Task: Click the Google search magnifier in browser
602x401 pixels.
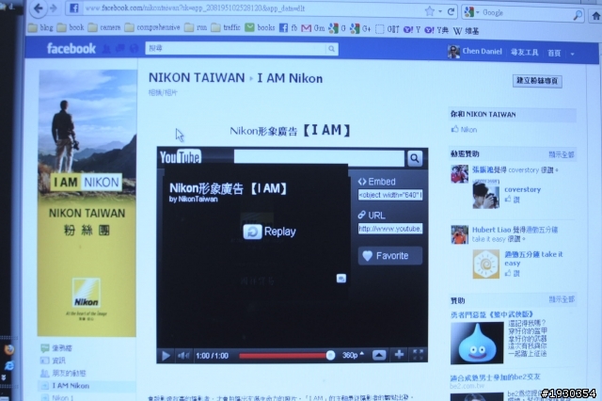Action: tap(578, 15)
